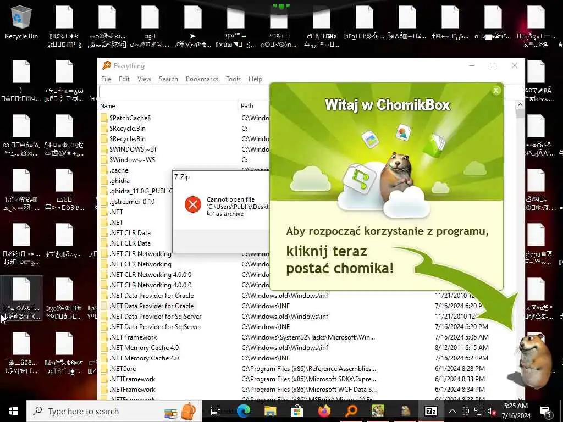Open the notification center icon
563x422 pixels.
(x=547, y=412)
